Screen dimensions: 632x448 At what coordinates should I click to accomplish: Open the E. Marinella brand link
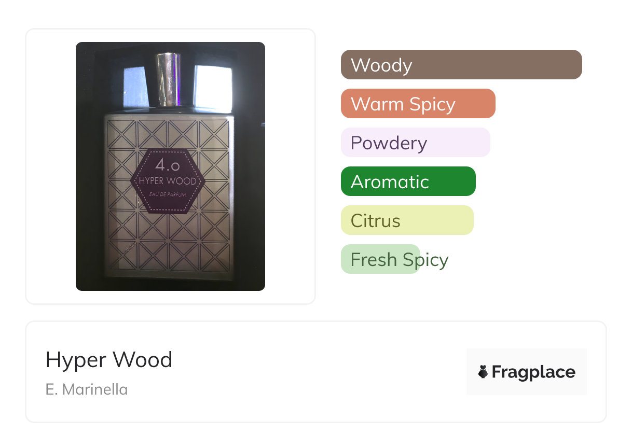pyautogui.click(x=87, y=389)
